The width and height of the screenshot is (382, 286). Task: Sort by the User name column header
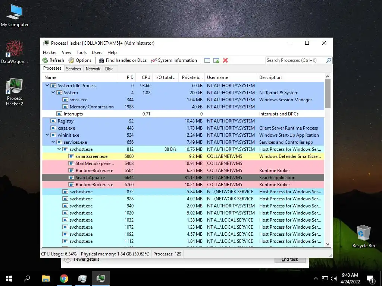point(231,77)
